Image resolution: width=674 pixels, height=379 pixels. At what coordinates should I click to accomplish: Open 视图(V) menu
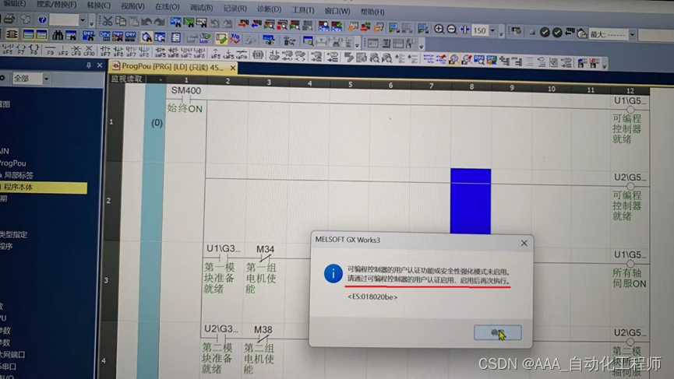(132, 6)
